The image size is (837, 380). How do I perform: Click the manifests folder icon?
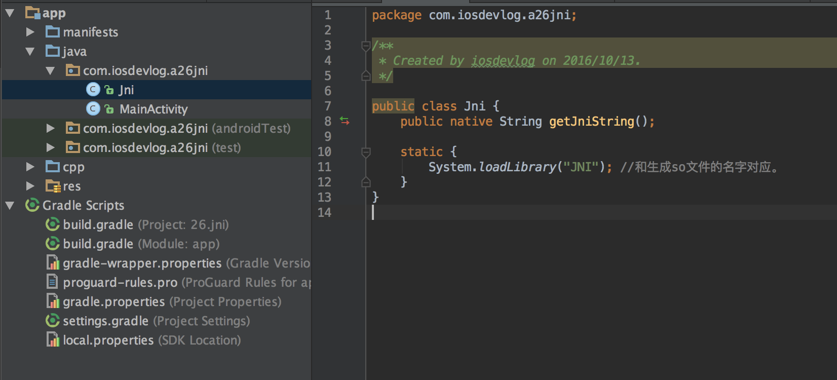tap(53, 32)
